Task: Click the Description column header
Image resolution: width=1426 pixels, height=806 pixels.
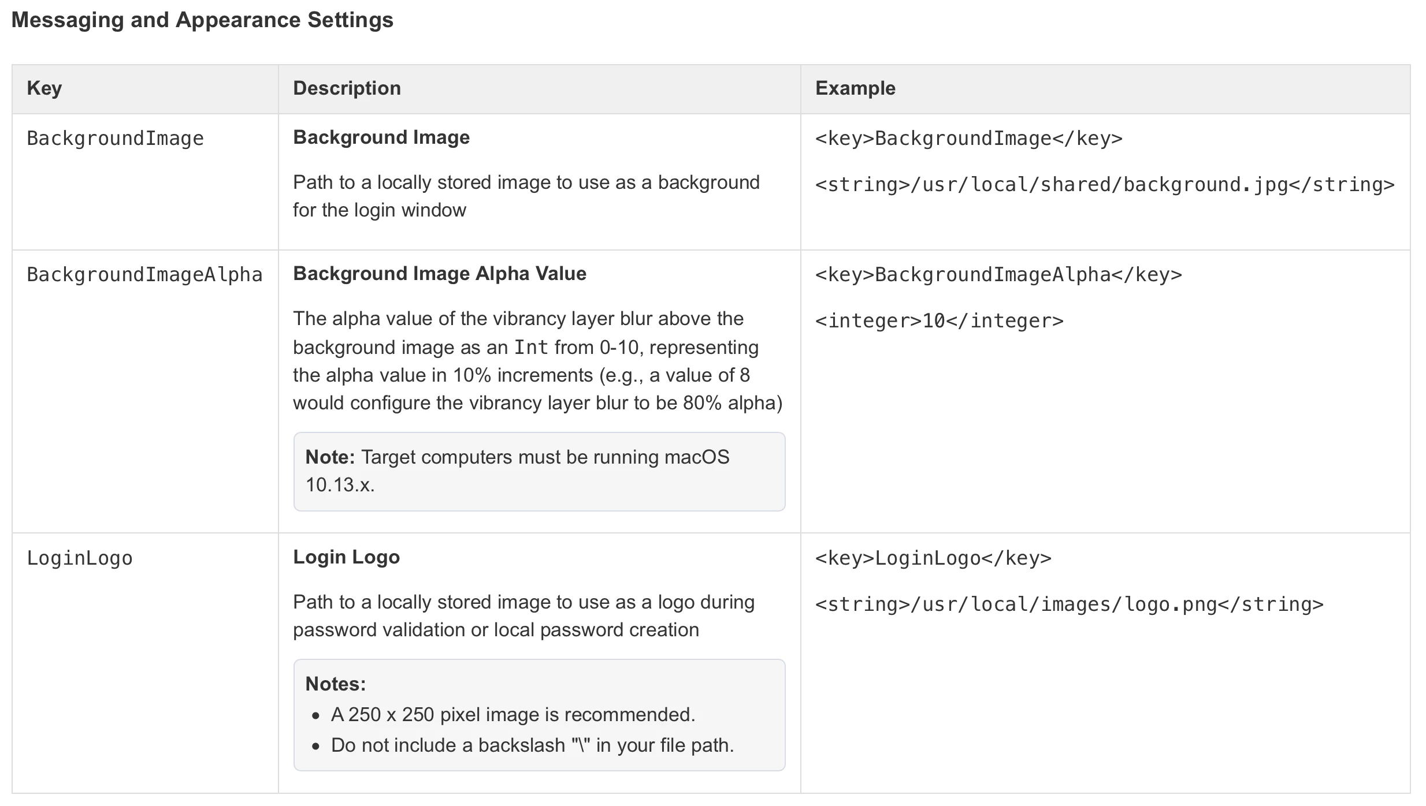Action: tap(347, 88)
